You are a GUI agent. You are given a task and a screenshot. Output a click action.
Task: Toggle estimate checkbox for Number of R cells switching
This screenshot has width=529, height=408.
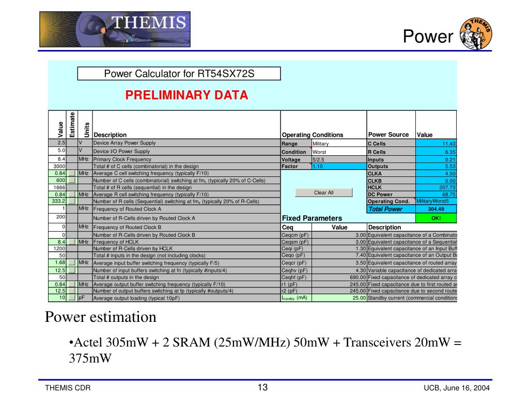coord(72,201)
